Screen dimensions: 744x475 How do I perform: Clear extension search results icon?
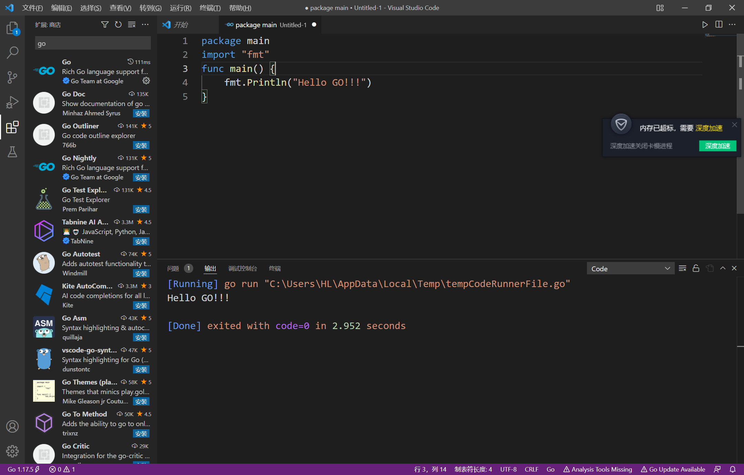132,24
